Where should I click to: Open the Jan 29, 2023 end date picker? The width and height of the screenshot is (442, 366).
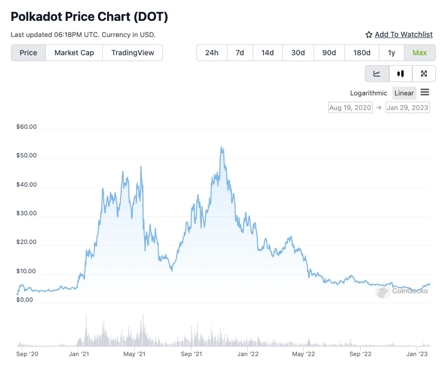coord(408,107)
